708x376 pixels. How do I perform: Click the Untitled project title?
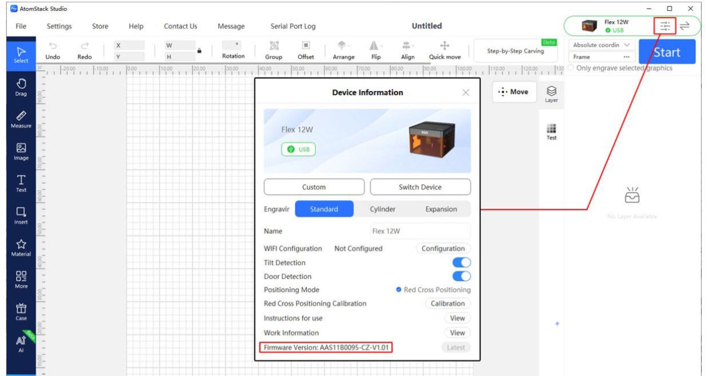(427, 26)
